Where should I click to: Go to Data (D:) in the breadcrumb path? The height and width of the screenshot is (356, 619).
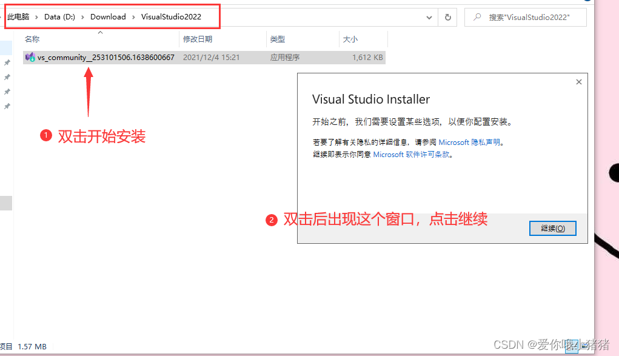59,17
